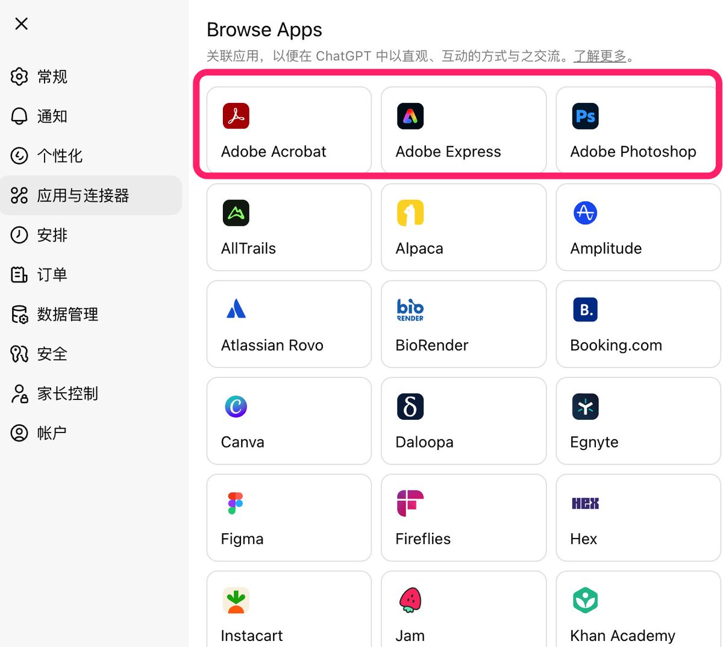Click the Instacart carrot icon
This screenshot has height=647, width=723.
pyautogui.click(x=236, y=600)
